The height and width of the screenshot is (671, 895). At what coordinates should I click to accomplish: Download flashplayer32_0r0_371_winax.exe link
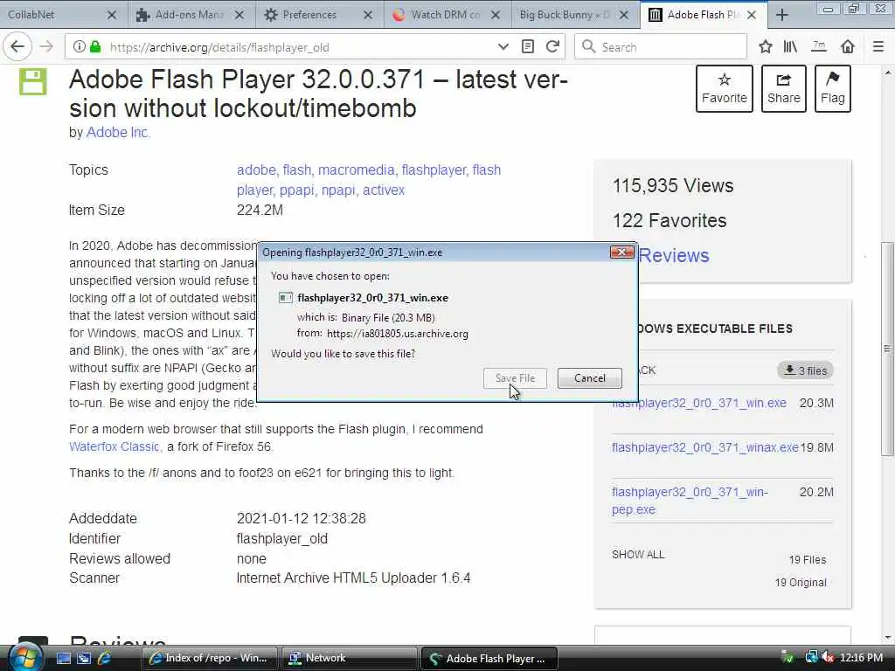click(x=705, y=447)
